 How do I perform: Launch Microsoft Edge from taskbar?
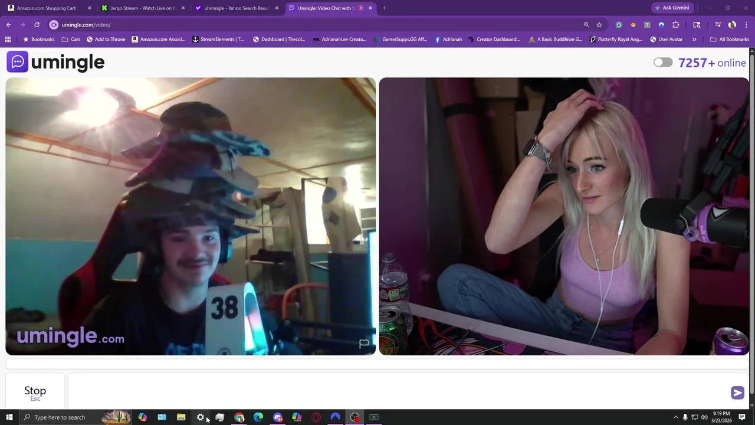[258, 417]
